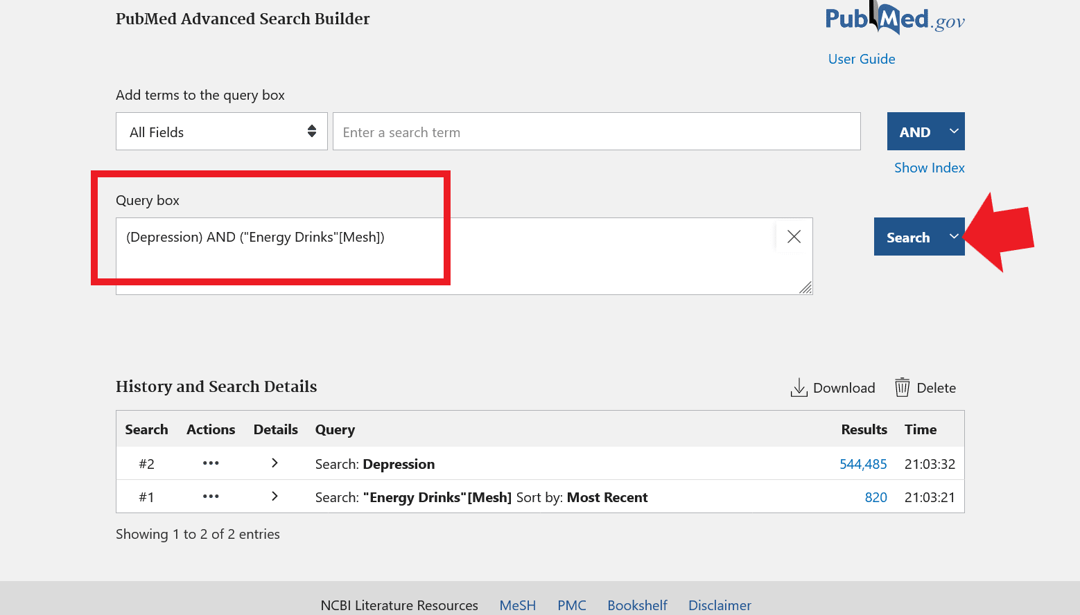Open the 544,485 results link
Image resolution: width=1080 pixels, height=615 pixels.
pos(863,464)
